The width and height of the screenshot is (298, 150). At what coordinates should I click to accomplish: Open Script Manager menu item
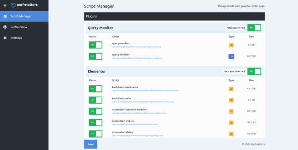tap(24, 16)
